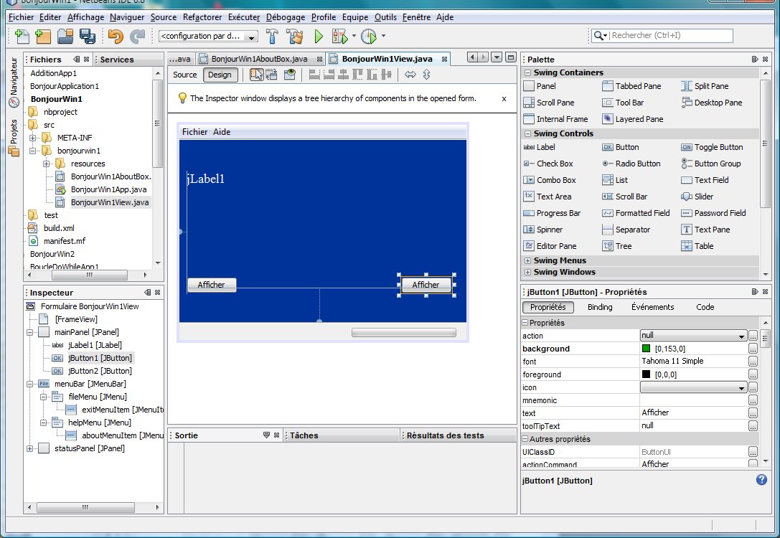
Task: Dismiss the Inspector hint with x
Action: (x=504, y=99)
